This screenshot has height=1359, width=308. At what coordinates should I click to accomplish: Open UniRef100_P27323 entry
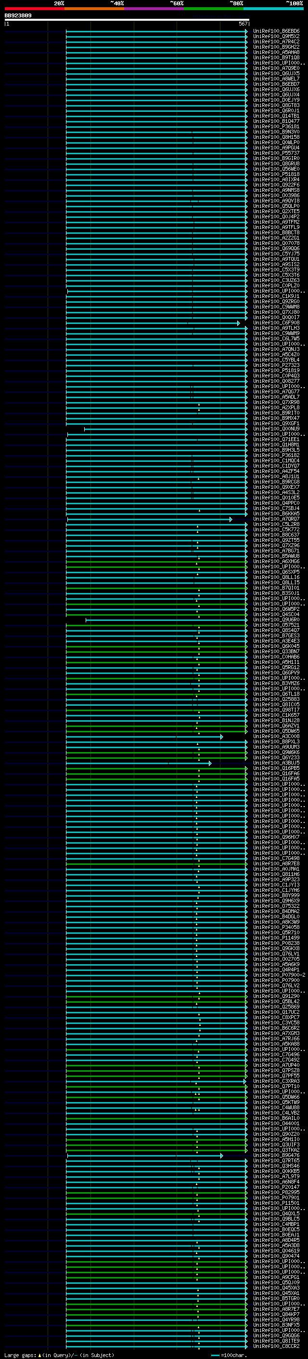[x=276, y=365]
